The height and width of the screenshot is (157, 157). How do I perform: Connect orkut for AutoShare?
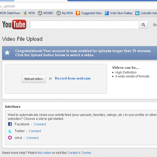click(x=32, y=138)
